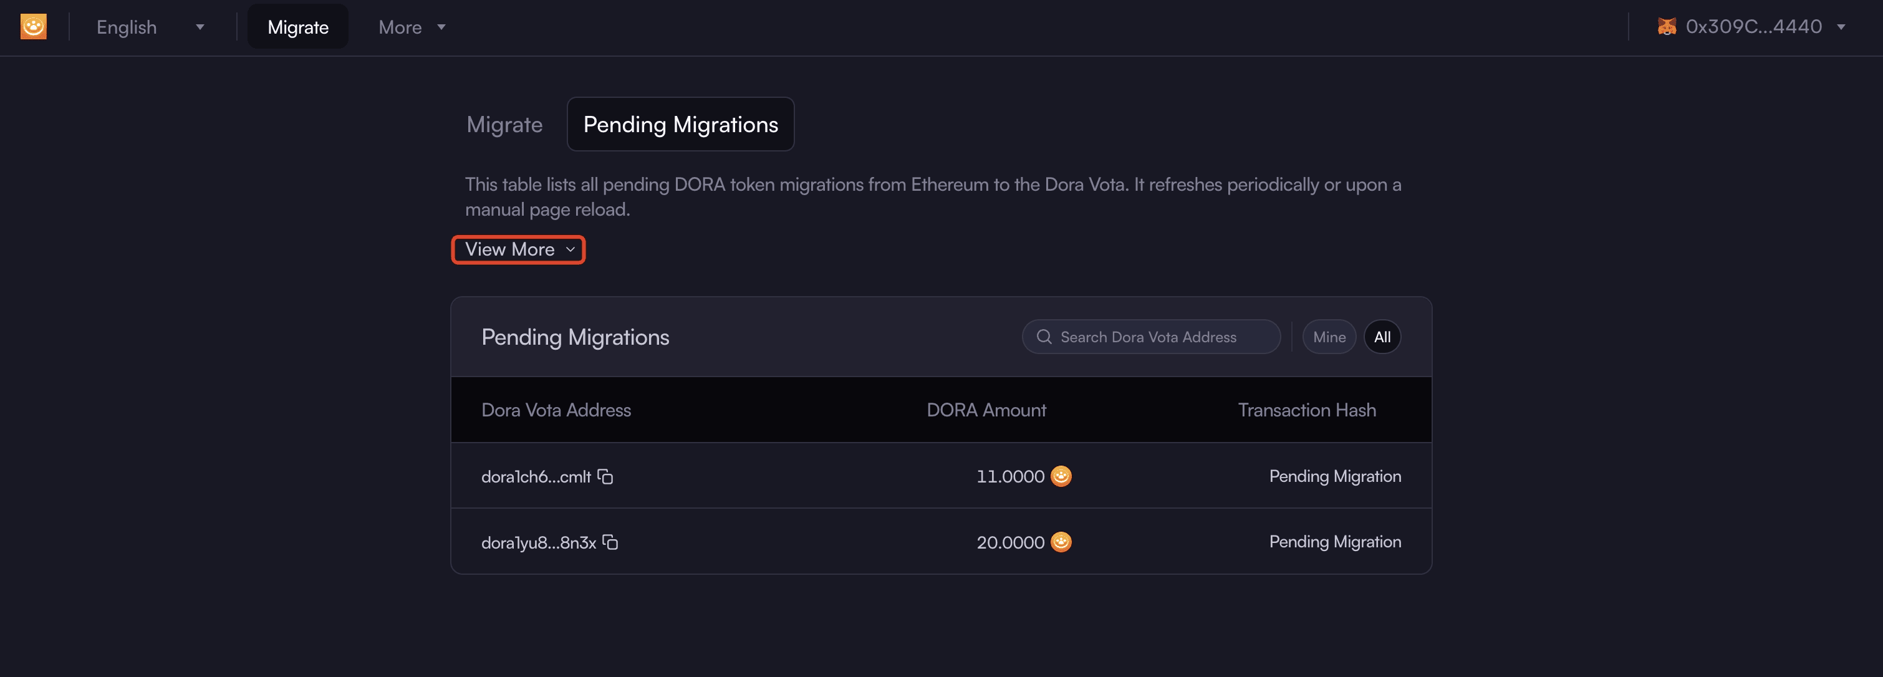Click the DORA token icon next to 11.0000
The width and height of the screenshot is (1883, 677).
coord(1061,476)
